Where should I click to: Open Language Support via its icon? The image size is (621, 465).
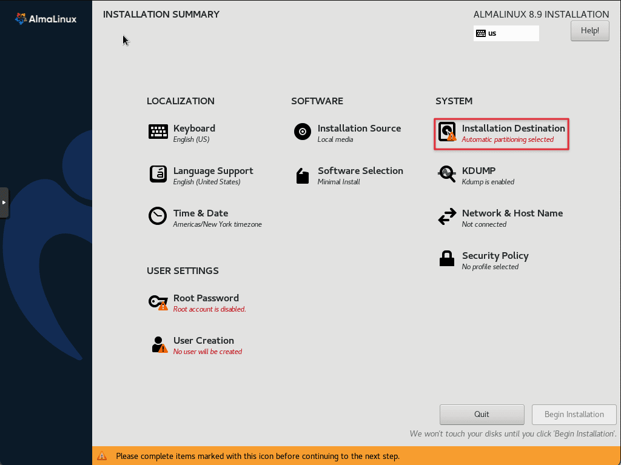[x=158, y=174]
